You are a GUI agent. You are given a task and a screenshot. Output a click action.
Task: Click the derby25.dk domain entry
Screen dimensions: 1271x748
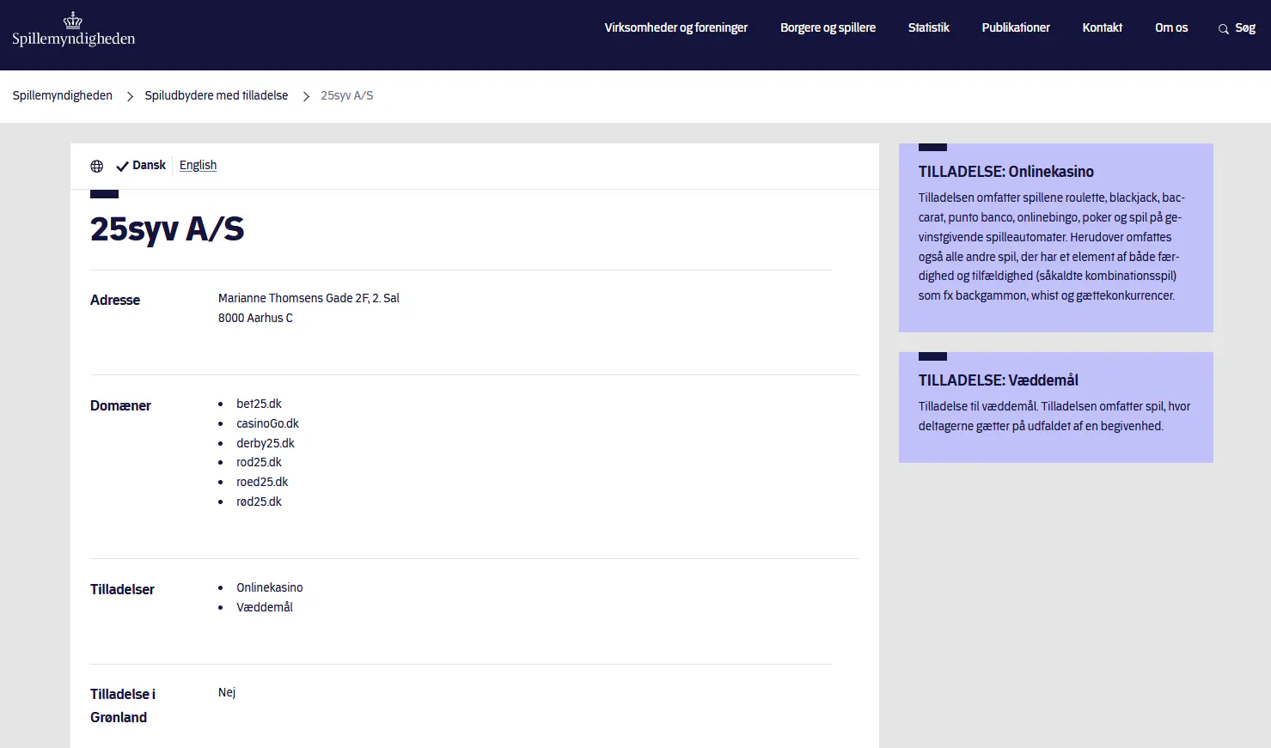[266, 443]
